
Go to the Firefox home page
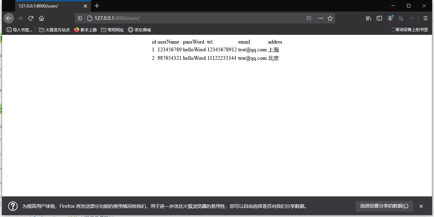coord(42,18)
